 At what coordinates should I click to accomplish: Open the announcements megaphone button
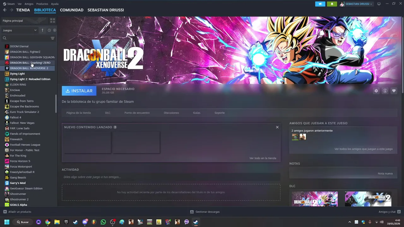[320, 4]
